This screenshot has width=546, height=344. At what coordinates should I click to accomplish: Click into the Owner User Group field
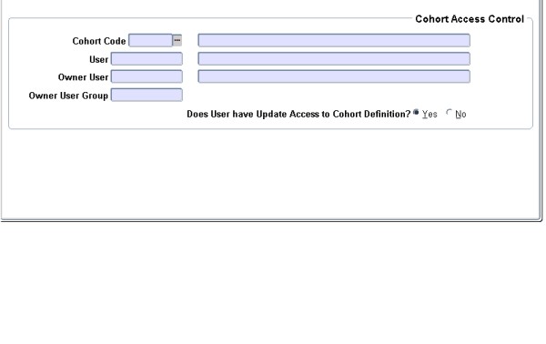[x=147, y=95]
